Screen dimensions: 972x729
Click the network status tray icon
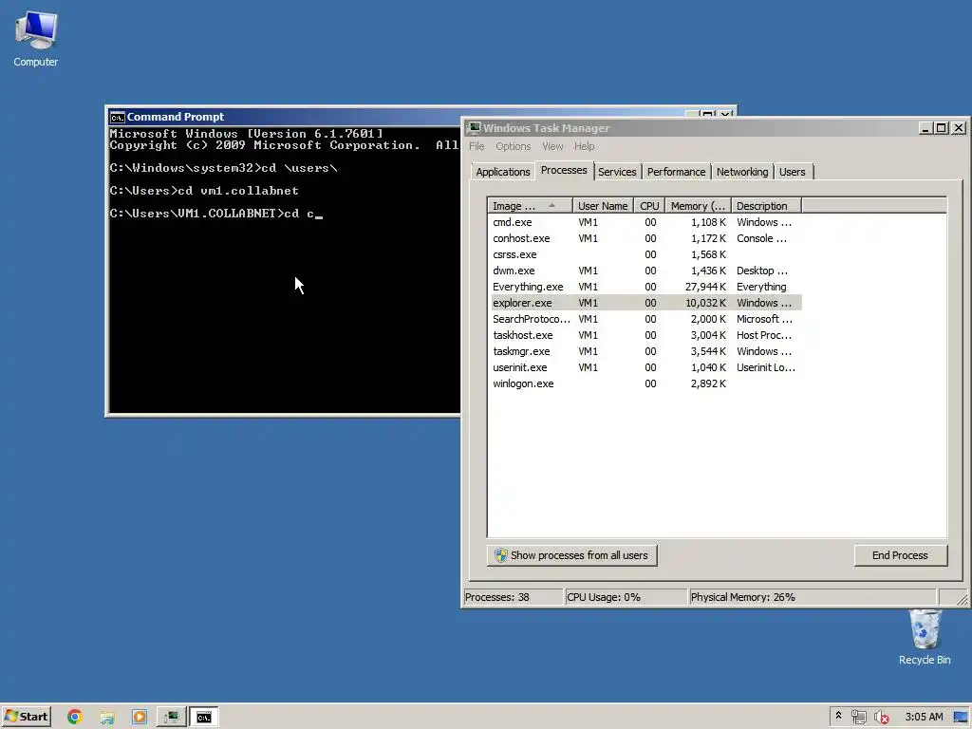858,717
